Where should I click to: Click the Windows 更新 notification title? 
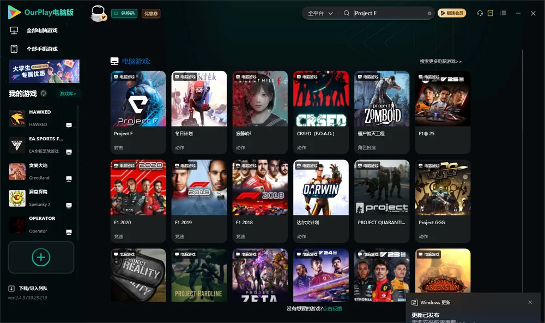click(435, 303)
